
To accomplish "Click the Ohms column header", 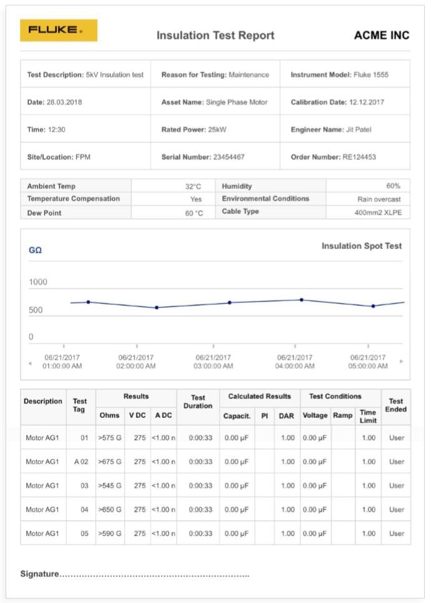I will (x=109, y=415).
